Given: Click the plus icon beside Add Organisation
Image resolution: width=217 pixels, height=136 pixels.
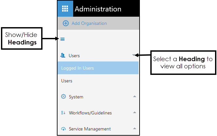Looking at the screenshot, I should coord(66,23).
